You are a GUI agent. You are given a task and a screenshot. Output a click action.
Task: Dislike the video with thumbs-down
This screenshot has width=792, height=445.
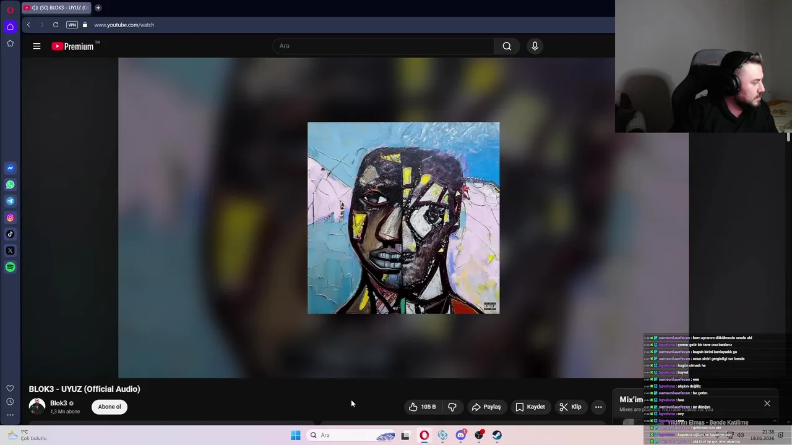(452, 407)
